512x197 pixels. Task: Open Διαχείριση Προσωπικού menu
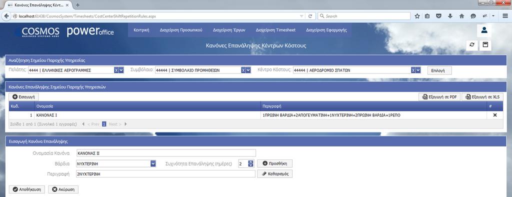(x=181, y=30)
